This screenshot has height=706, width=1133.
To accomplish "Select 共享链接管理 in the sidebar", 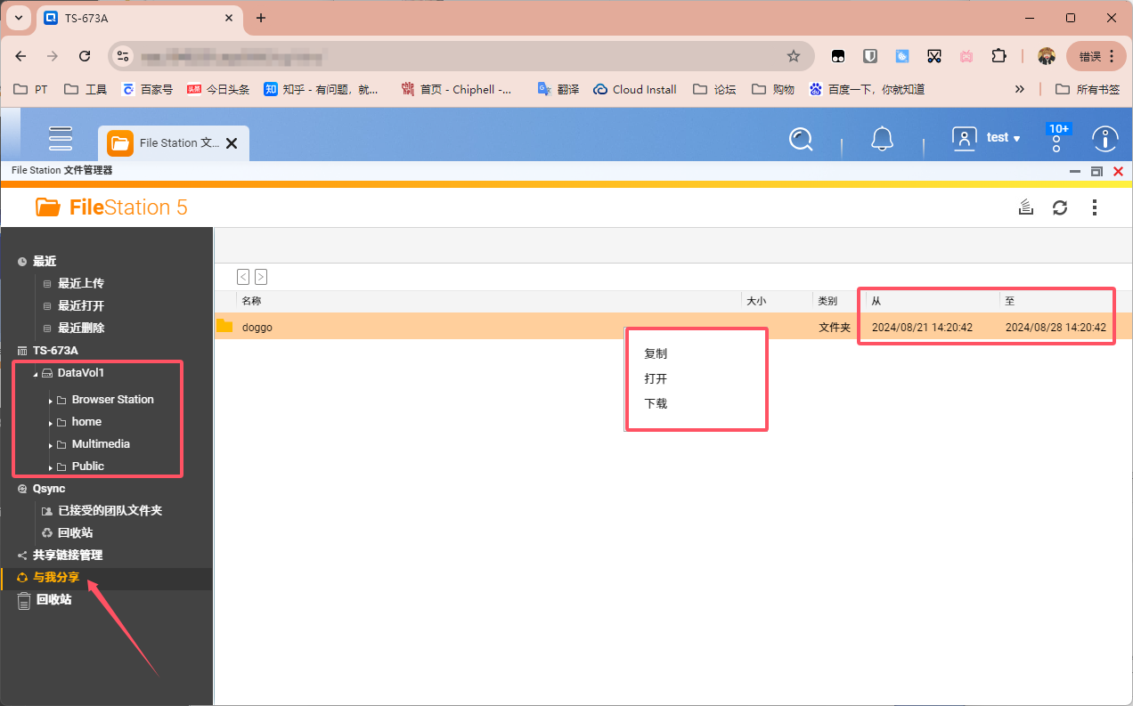I will 68,555.
